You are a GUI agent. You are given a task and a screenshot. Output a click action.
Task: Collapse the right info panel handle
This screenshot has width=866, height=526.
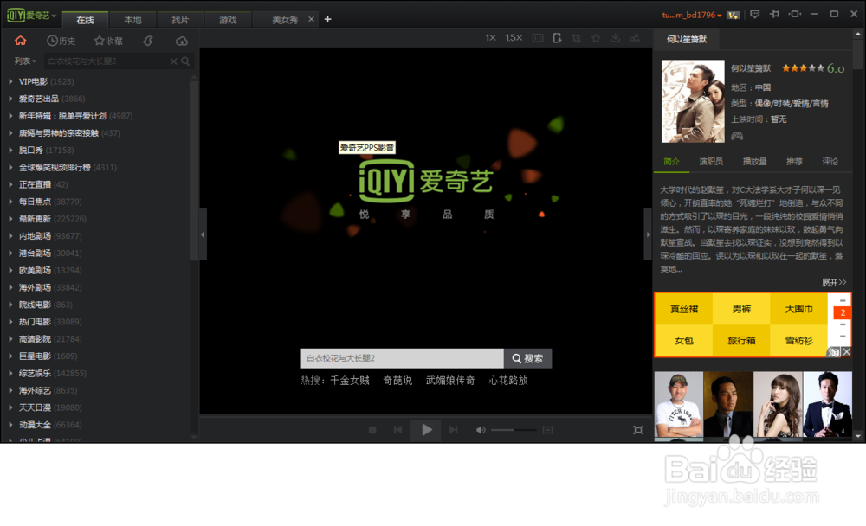648,234
